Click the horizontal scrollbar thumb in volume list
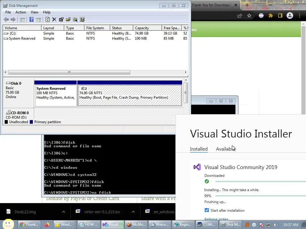Image resolution: width=306 pixels, height=229 pixels. click(69, 72)
